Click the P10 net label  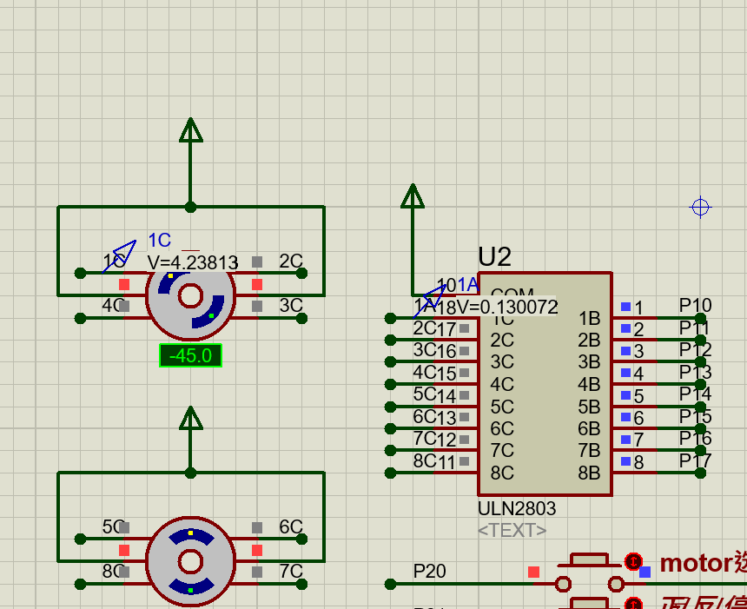[696, 305]
